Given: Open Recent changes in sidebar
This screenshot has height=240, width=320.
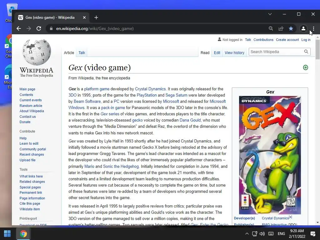Looking at the screenshot, I should coord(32,154).
